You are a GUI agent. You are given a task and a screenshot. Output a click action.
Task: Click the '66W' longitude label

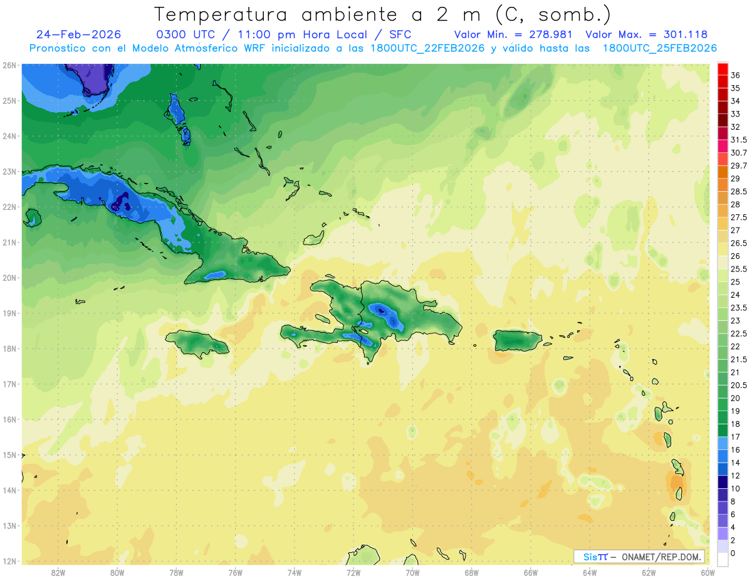pyautogui.click(x=531, y=572)
